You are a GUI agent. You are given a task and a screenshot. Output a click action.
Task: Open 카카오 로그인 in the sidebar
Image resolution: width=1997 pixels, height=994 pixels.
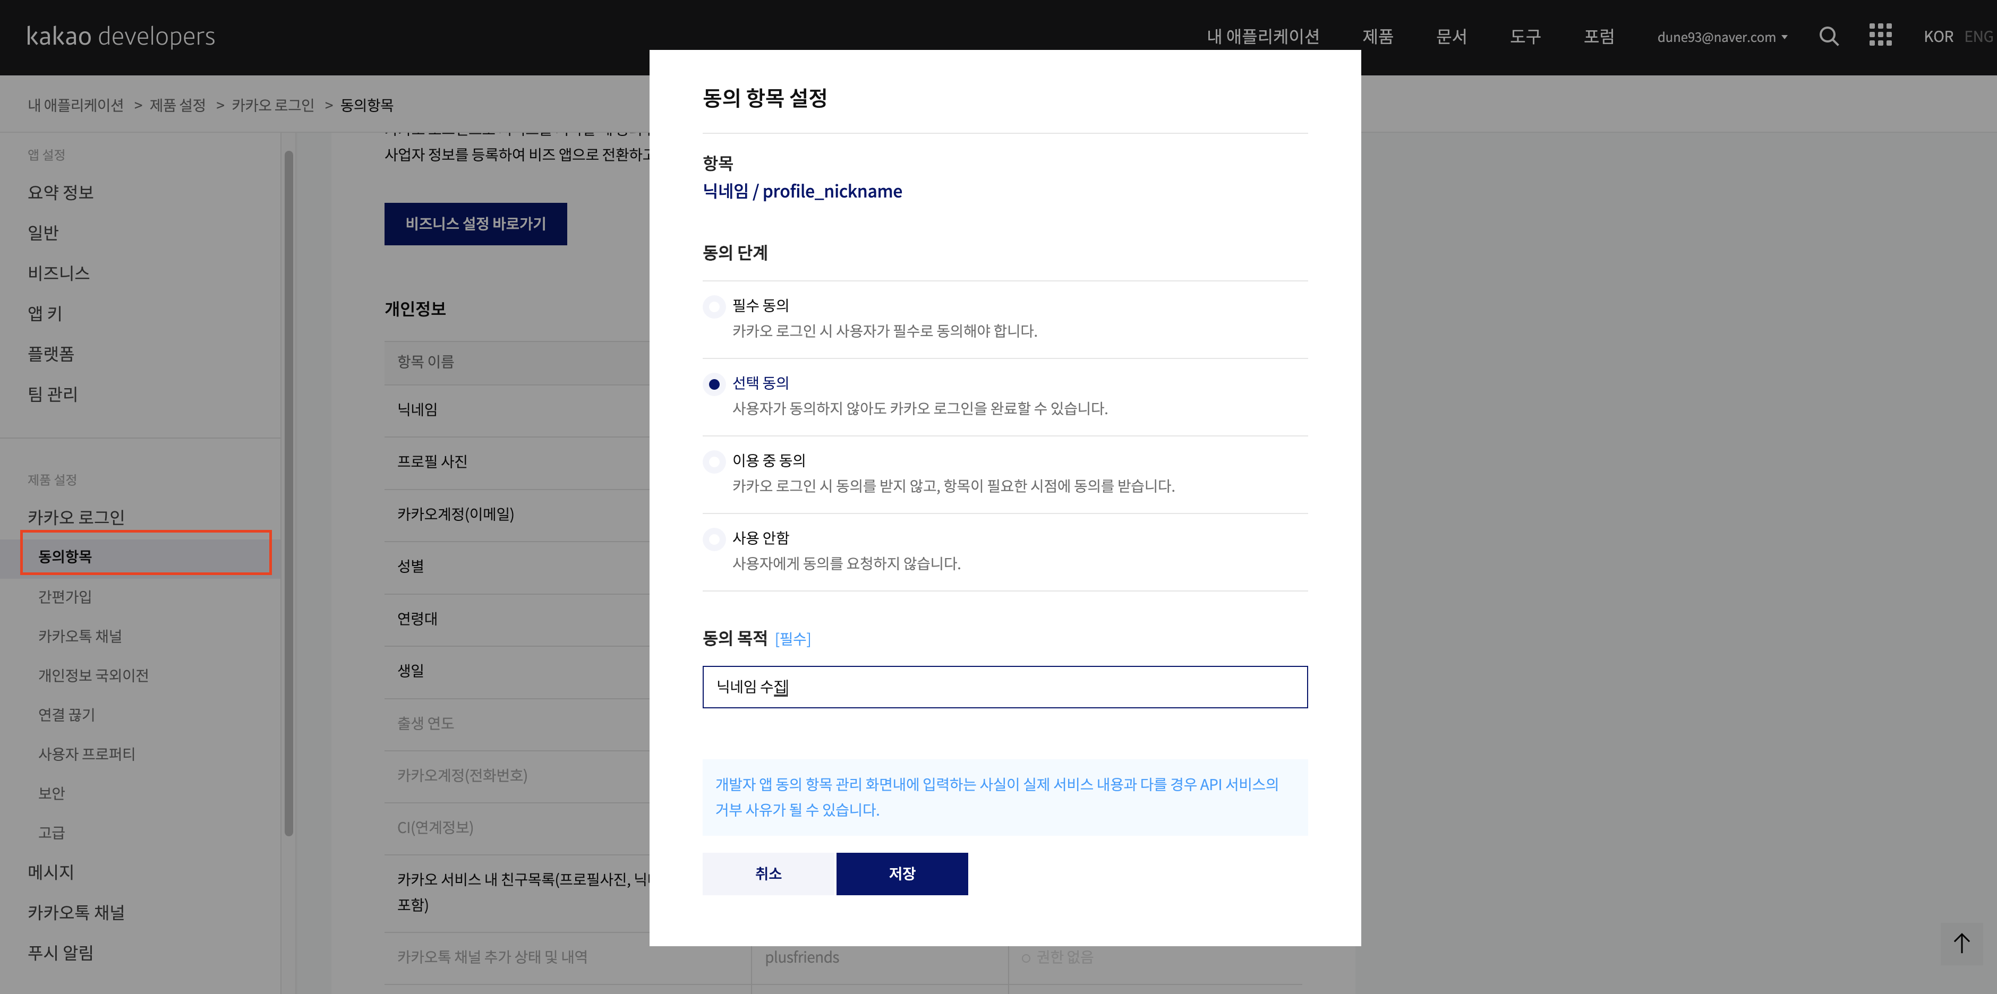[x=76, y=517]
